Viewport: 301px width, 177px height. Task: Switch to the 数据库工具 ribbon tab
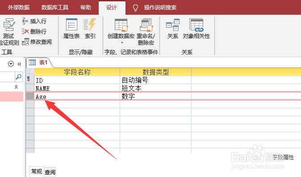click(x=55, y=8)
